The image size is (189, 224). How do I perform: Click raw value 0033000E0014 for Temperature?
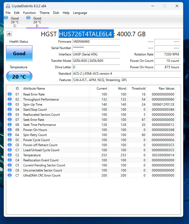[x=163, y=155]
